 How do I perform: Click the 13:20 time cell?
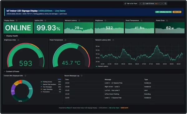tap(67, 94)
